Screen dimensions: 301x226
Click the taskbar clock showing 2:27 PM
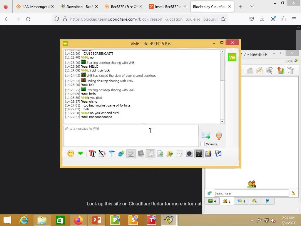(288, 220)
